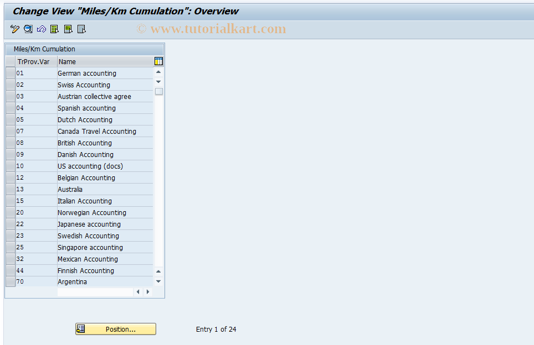Image resolution: width=534 pixels, height=345 pixels.
Task: Click variant code cell '22'
Action: [x=36, y=224]
